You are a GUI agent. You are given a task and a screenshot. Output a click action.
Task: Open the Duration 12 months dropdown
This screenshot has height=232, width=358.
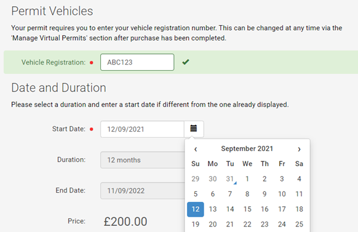click(x=143, y=160)
